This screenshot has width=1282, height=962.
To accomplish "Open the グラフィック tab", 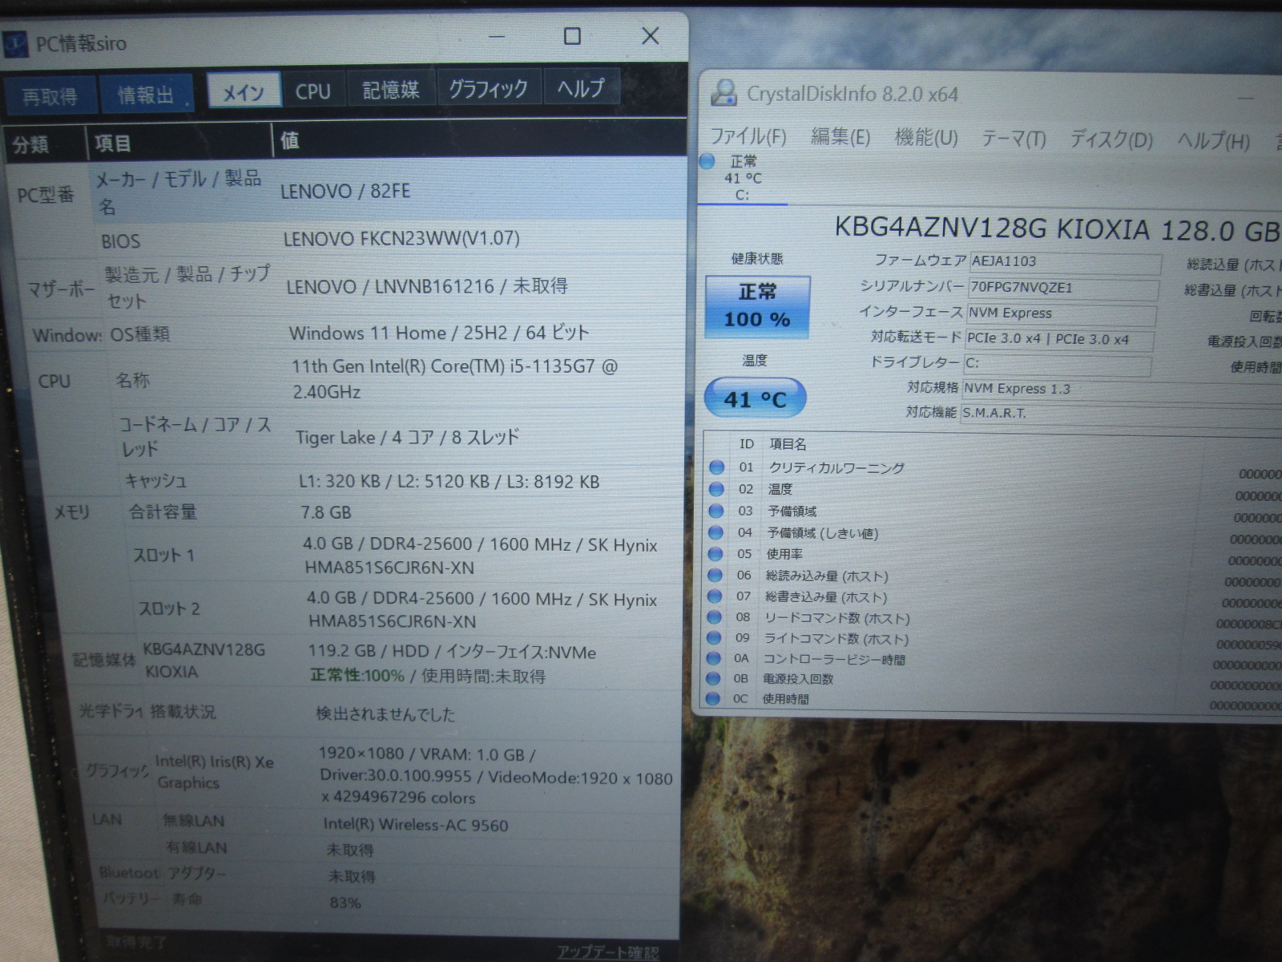I will pyautogui.click(x=489, y=88).
